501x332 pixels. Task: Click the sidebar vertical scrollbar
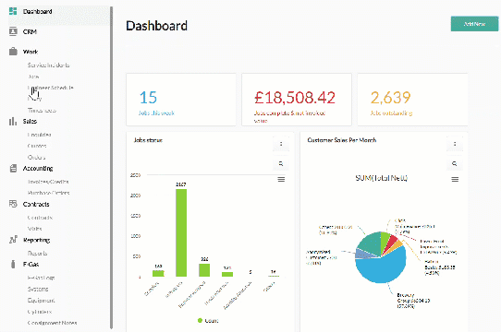[x=111, y=168]
